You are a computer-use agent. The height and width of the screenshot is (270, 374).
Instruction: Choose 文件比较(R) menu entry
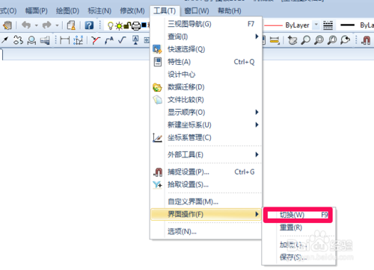coord(206,100)
